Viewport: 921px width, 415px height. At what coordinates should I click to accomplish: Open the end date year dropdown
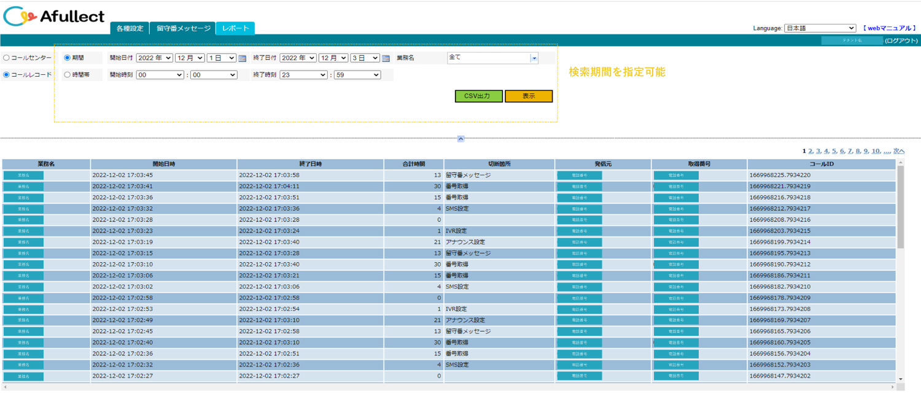point(298,58)
